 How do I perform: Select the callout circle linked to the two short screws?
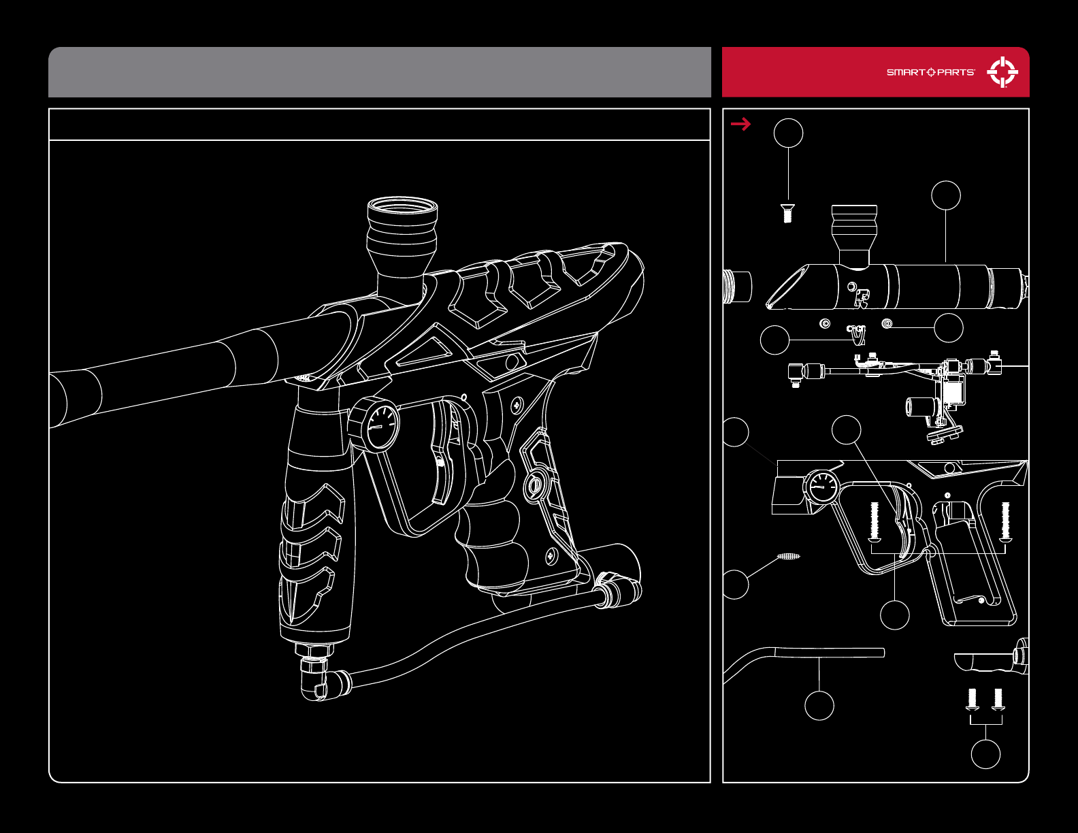point(985,754)
